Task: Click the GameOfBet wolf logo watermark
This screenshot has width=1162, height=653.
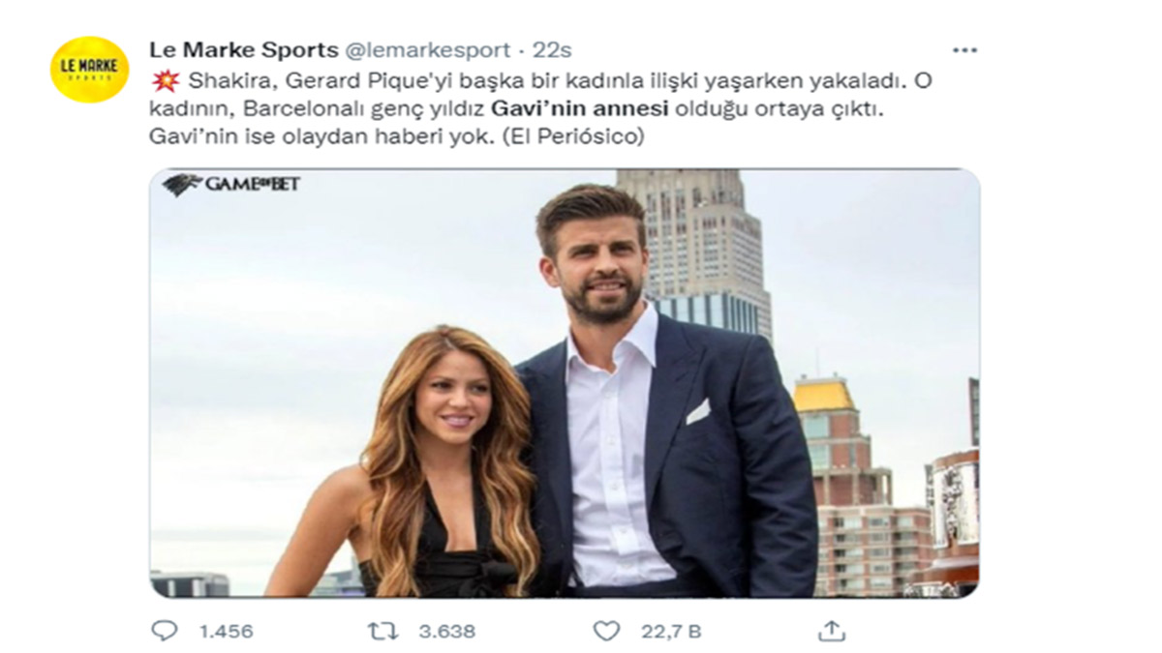Action: point(231,184)
